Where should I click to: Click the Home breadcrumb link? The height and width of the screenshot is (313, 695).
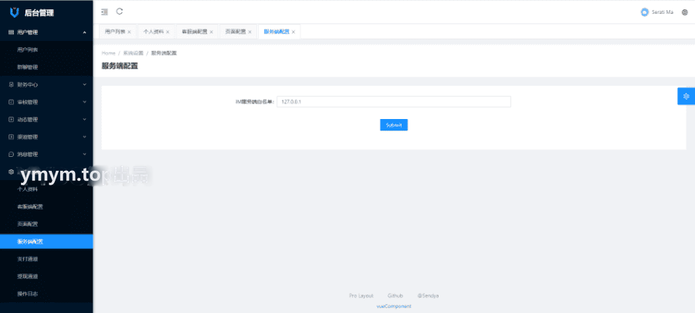click(x=108, y=53)
